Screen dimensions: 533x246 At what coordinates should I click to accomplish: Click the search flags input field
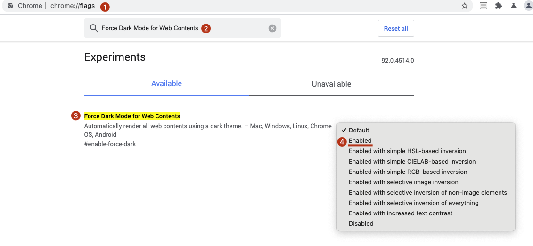(x=182, y=28)
